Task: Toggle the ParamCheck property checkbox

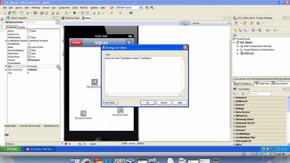Action: pos(29,57)
